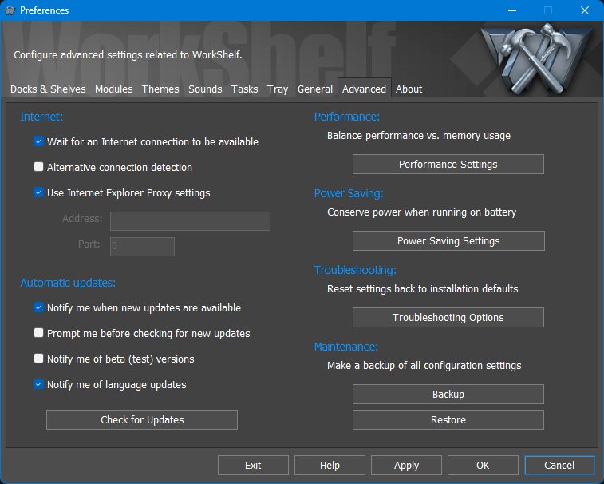Disable Notify me when new updates are available

[x=38, y=307]
